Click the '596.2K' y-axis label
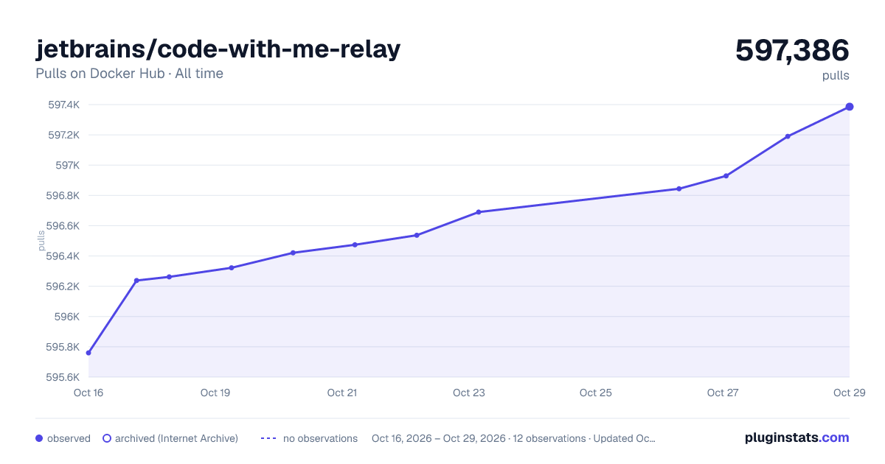This screenshot has width=885, height=464. tap(63, 287)
